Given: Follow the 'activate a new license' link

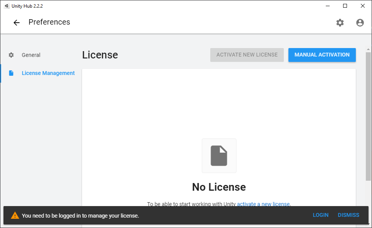Looking at the screenshot, I should (263, 204).
